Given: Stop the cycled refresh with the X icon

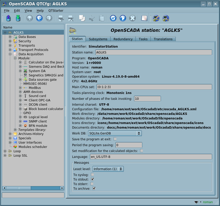Looking at the screenshot, I should coord(132,18).
